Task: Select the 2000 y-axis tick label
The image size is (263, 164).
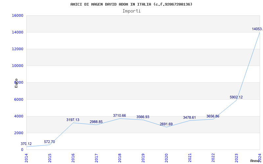Action: 19,133
